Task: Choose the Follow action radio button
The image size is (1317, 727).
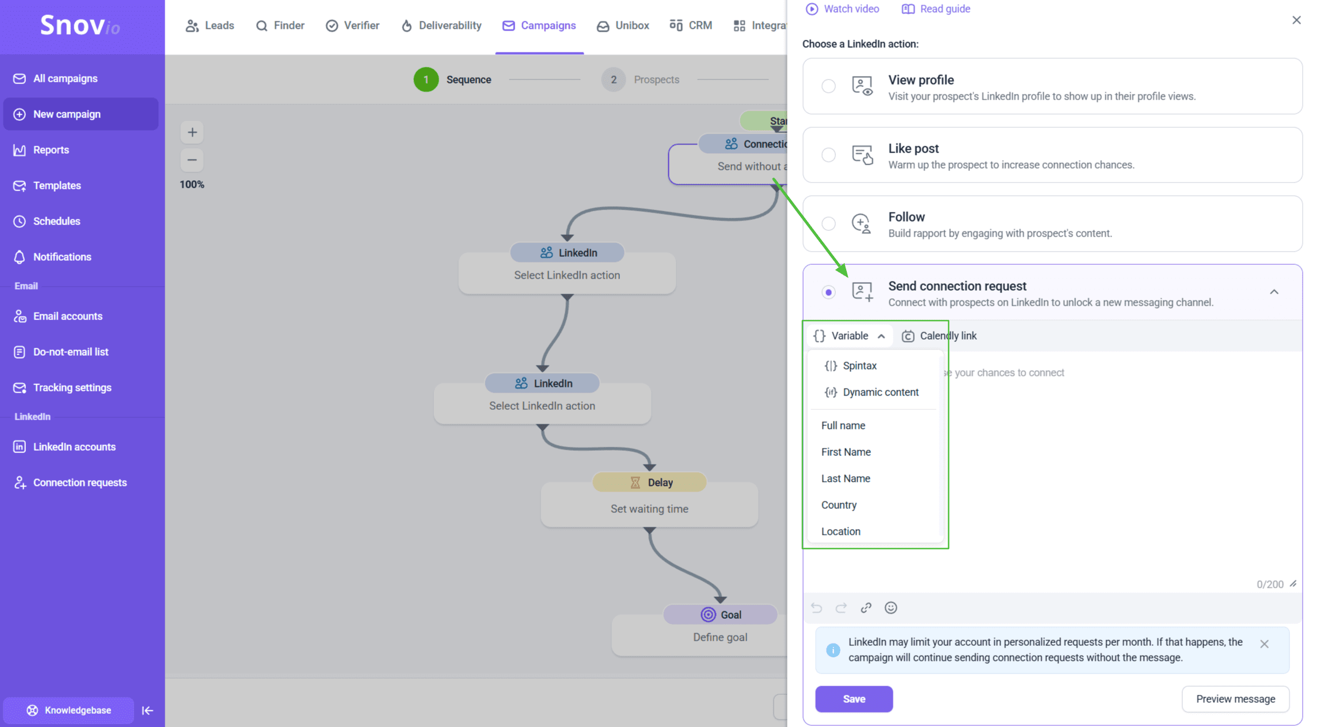Action: click(828, 223)
